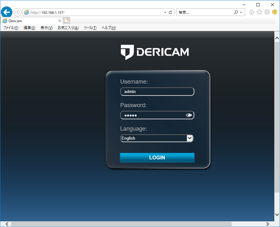Close the Dericam tab
This screenshot has height=227, width=280.
(60, 21)
